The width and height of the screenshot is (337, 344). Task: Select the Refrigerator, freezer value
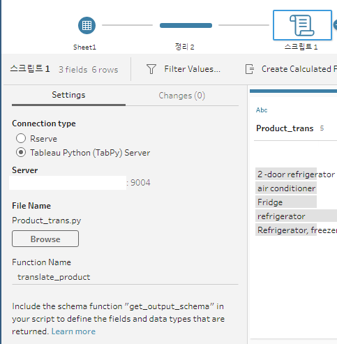pyautogui.click(x=296, y=230)
